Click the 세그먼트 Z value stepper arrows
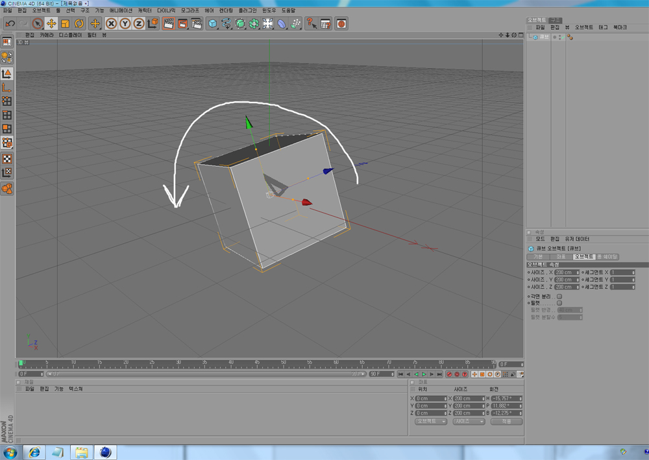 click(633, 287)
